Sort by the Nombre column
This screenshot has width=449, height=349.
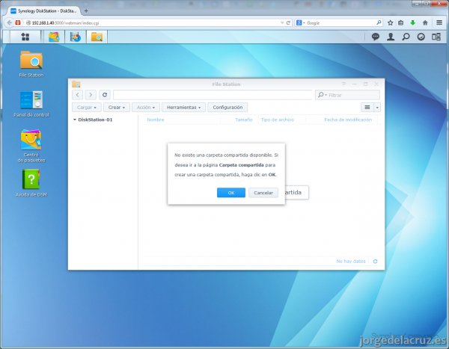click(x=156, y=120)
